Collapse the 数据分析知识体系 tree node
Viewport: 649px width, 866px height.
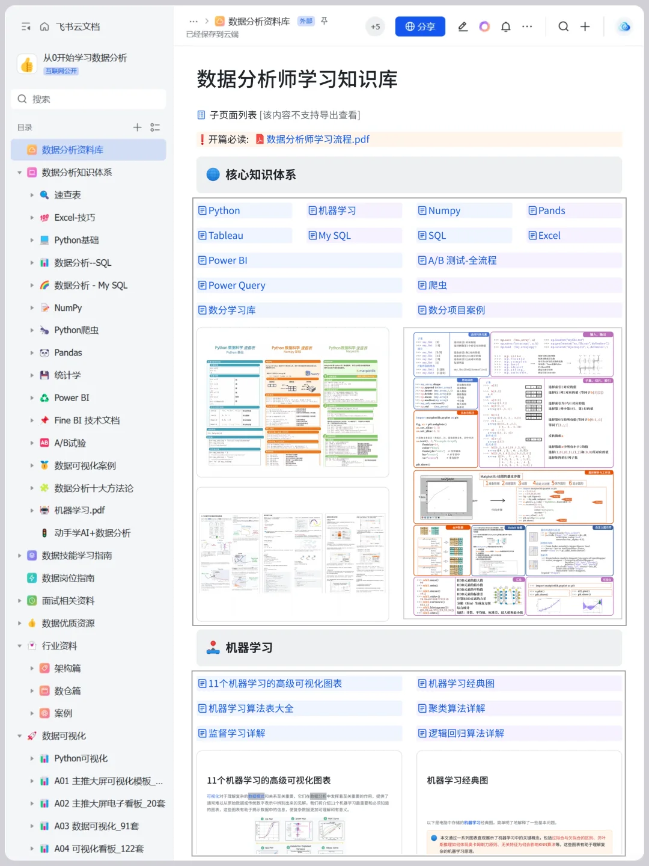tap(19, 173)
